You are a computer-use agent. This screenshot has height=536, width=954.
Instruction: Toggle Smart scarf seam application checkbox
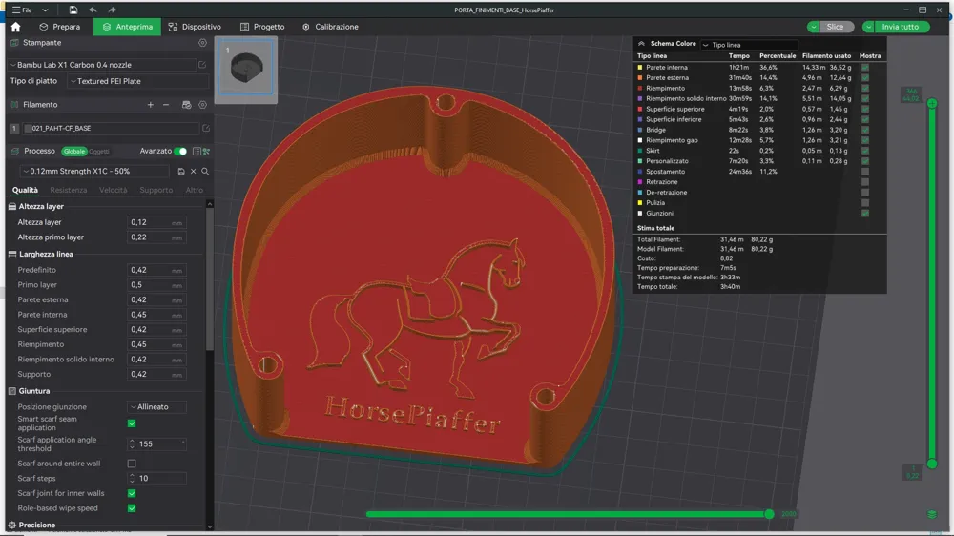132,423
